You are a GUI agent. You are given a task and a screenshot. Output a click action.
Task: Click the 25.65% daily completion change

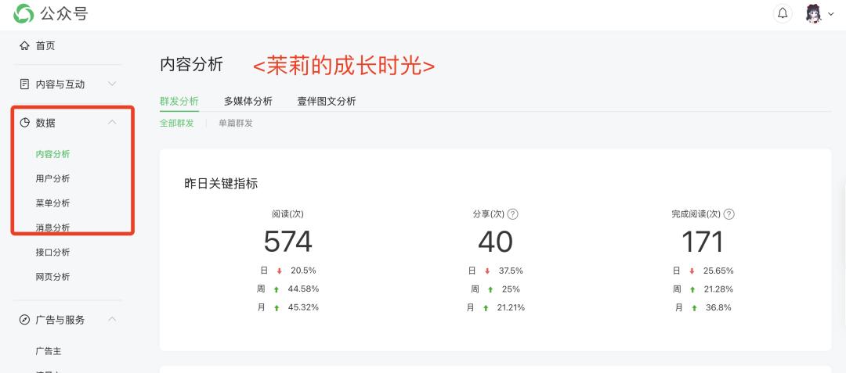pyautogui.click(x=718, y=271)
